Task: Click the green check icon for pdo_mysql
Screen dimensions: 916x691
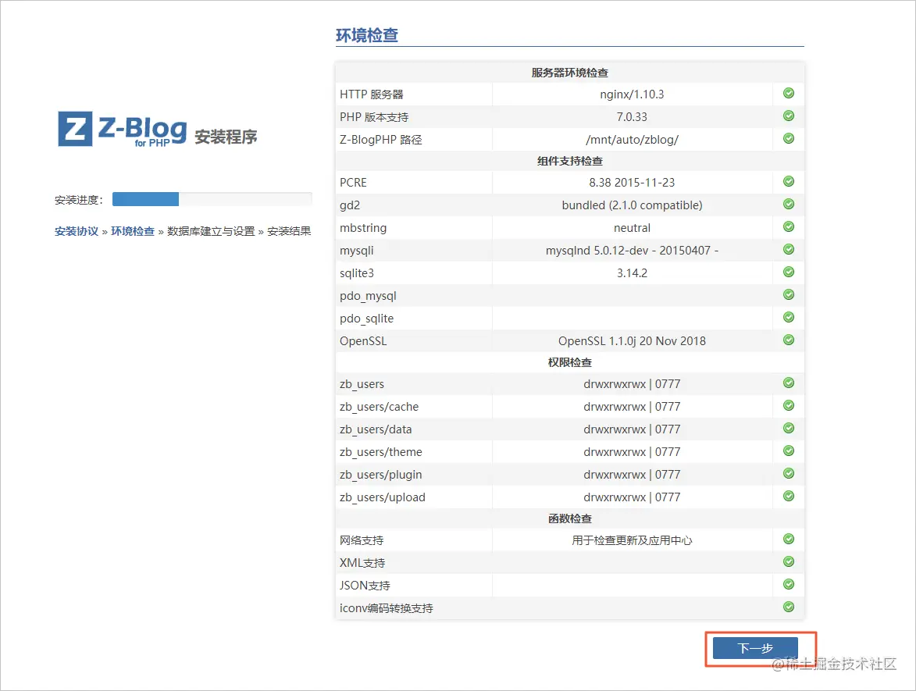Action: tap(788, 294)
